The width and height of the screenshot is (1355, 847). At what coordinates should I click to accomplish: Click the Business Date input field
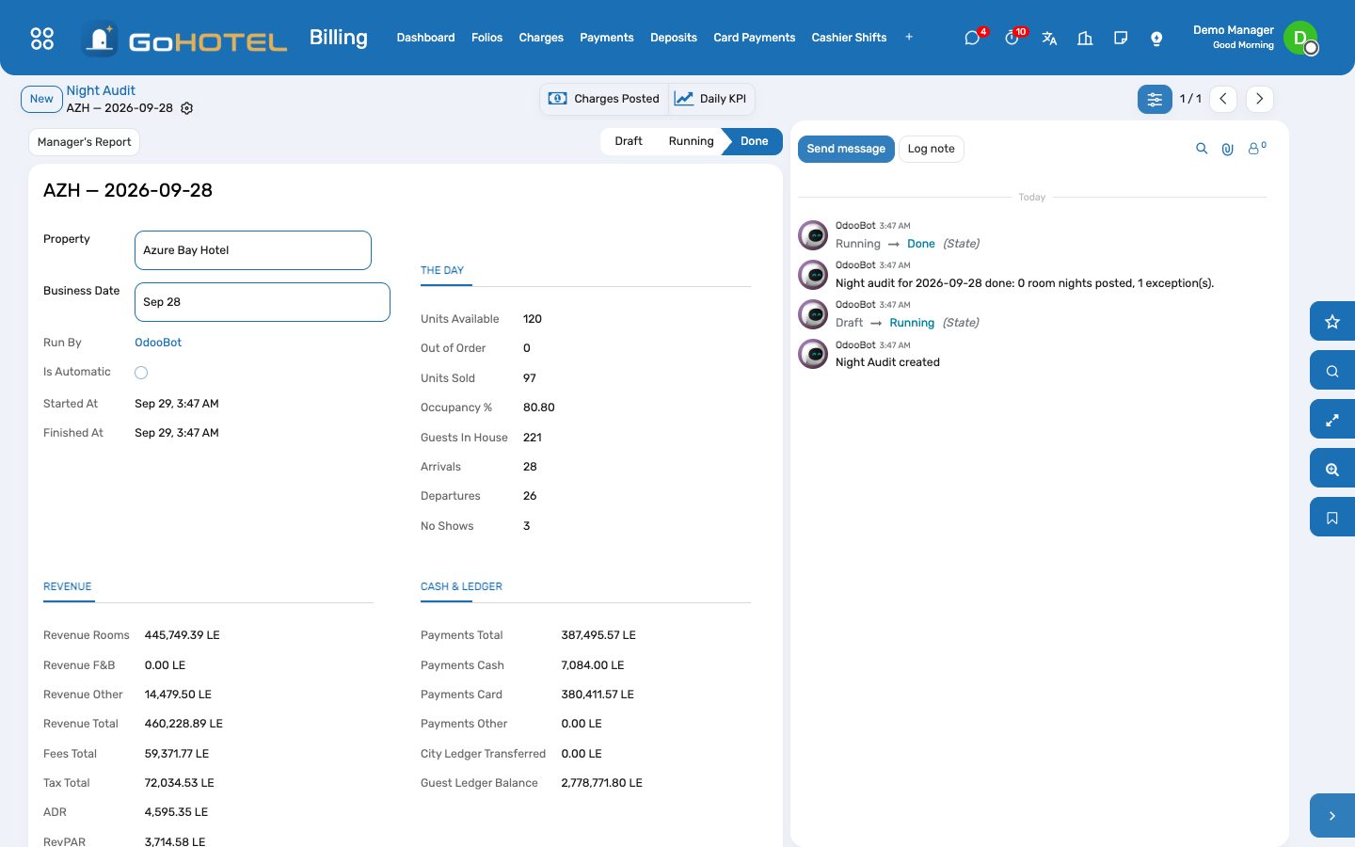263,302
